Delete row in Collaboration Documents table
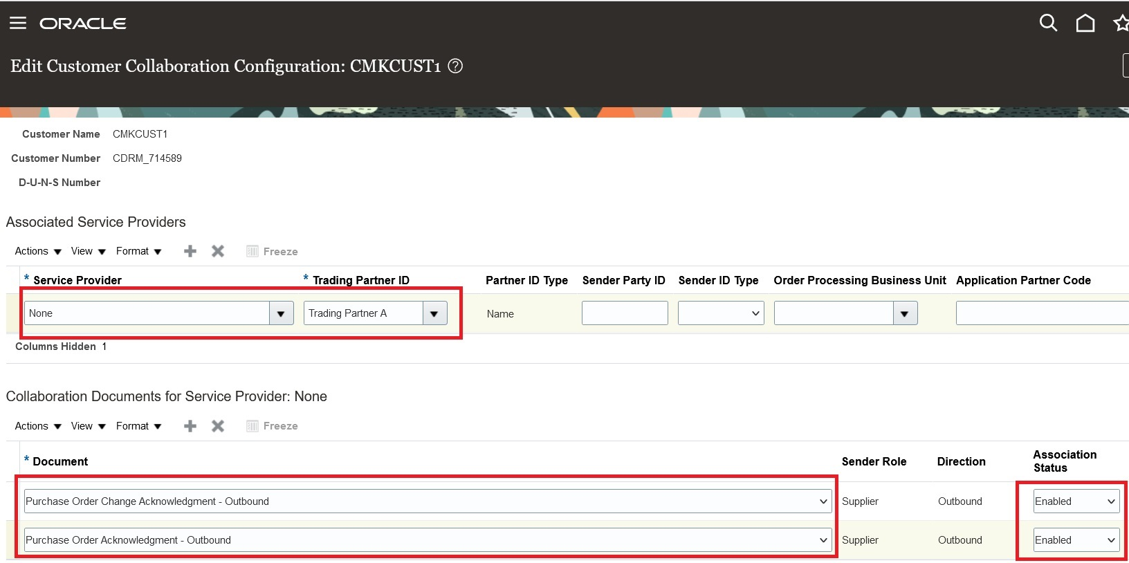The height and width of the screenshot is (563, 1129). coord(218,426)
